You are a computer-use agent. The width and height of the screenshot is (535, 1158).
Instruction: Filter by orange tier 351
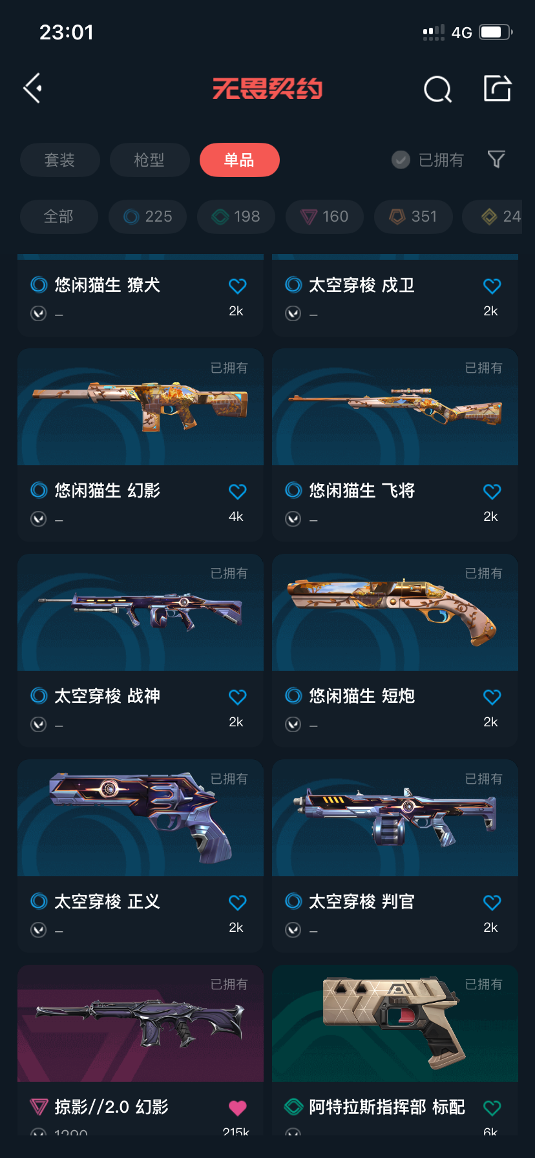tap(413, 216)
